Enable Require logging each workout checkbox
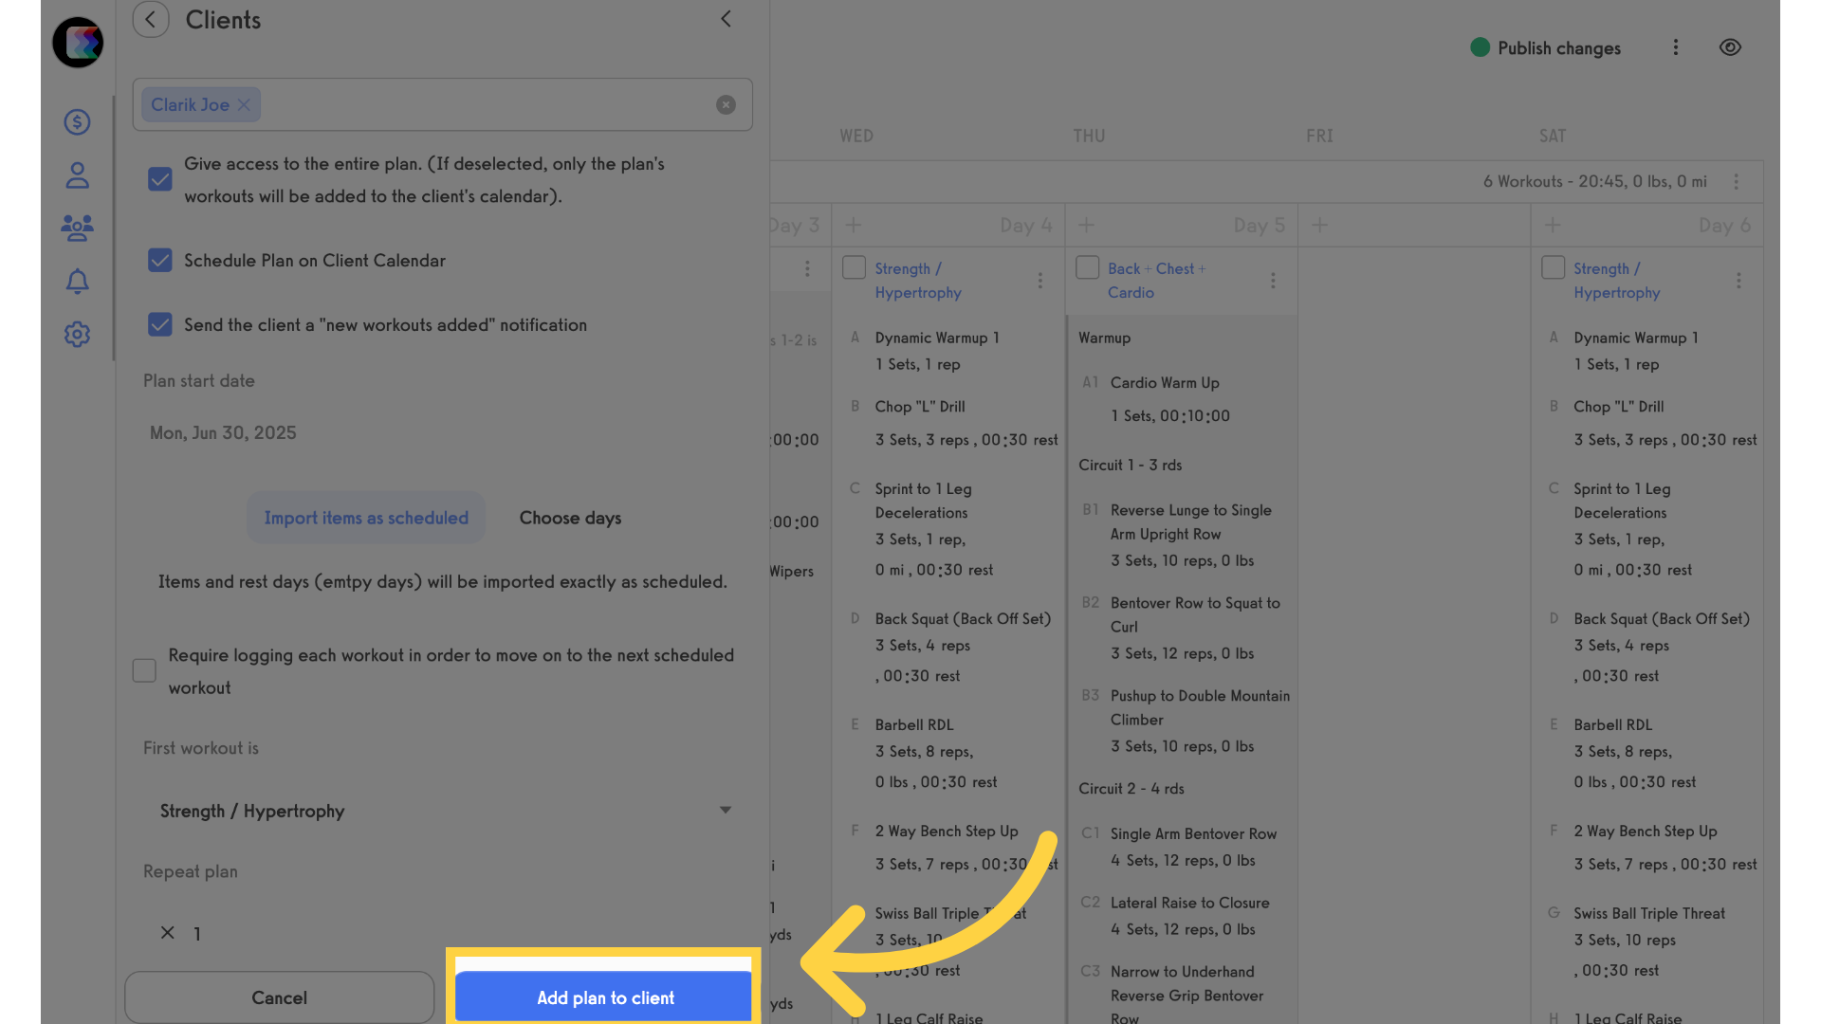This screenshot has width=1821, height=1024. tap(144, 670)
